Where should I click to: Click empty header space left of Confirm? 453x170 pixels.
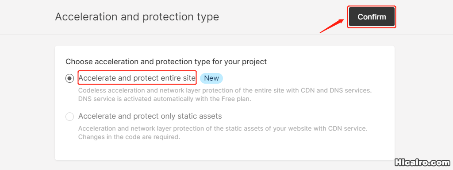point(283,17)
